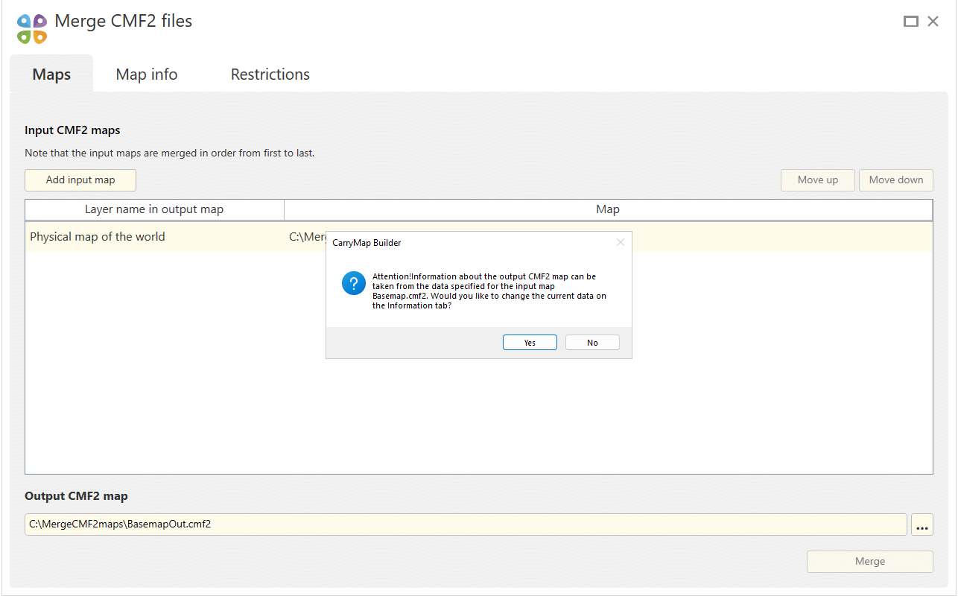Open the Map info tab

(x=147, y=74)
